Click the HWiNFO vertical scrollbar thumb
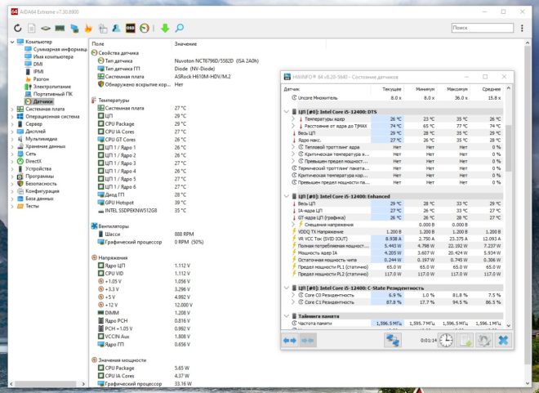The height and width of the screenshot is (393, 539). 509,148
